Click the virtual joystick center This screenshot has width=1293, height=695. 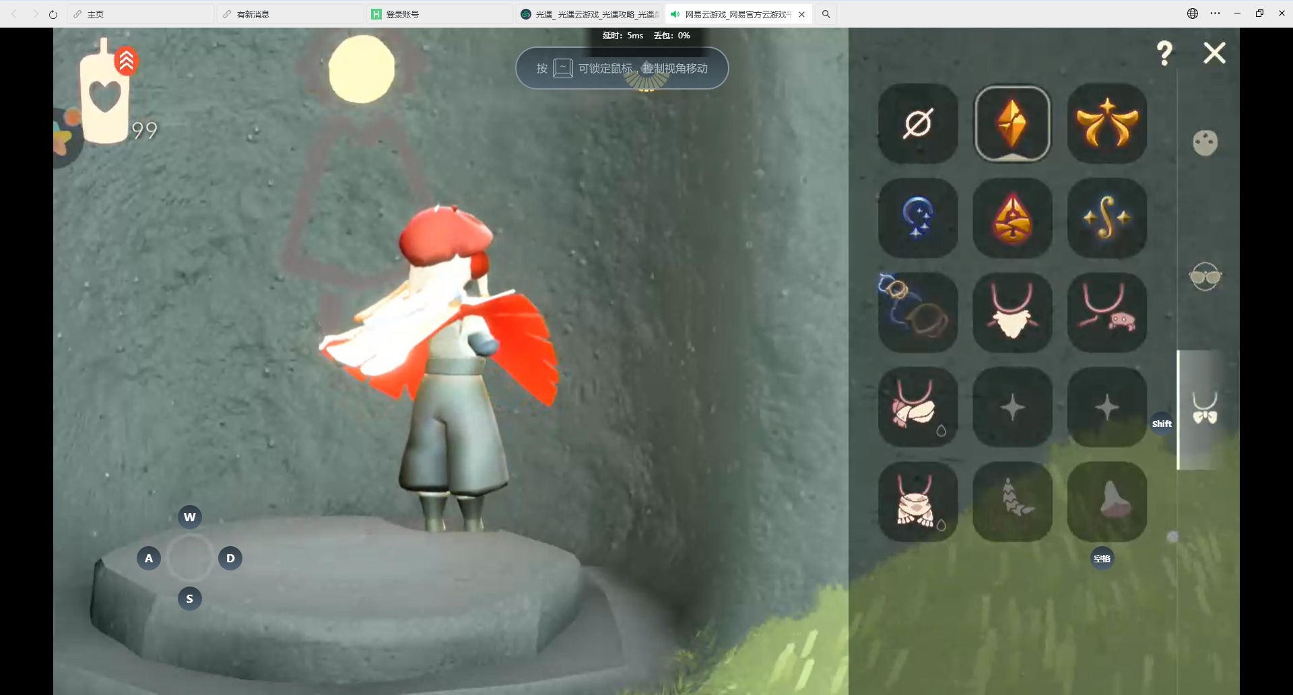(190, 558)
